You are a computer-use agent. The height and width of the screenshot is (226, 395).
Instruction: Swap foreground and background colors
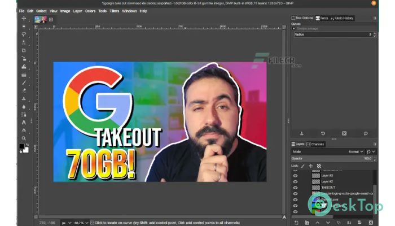27,145
